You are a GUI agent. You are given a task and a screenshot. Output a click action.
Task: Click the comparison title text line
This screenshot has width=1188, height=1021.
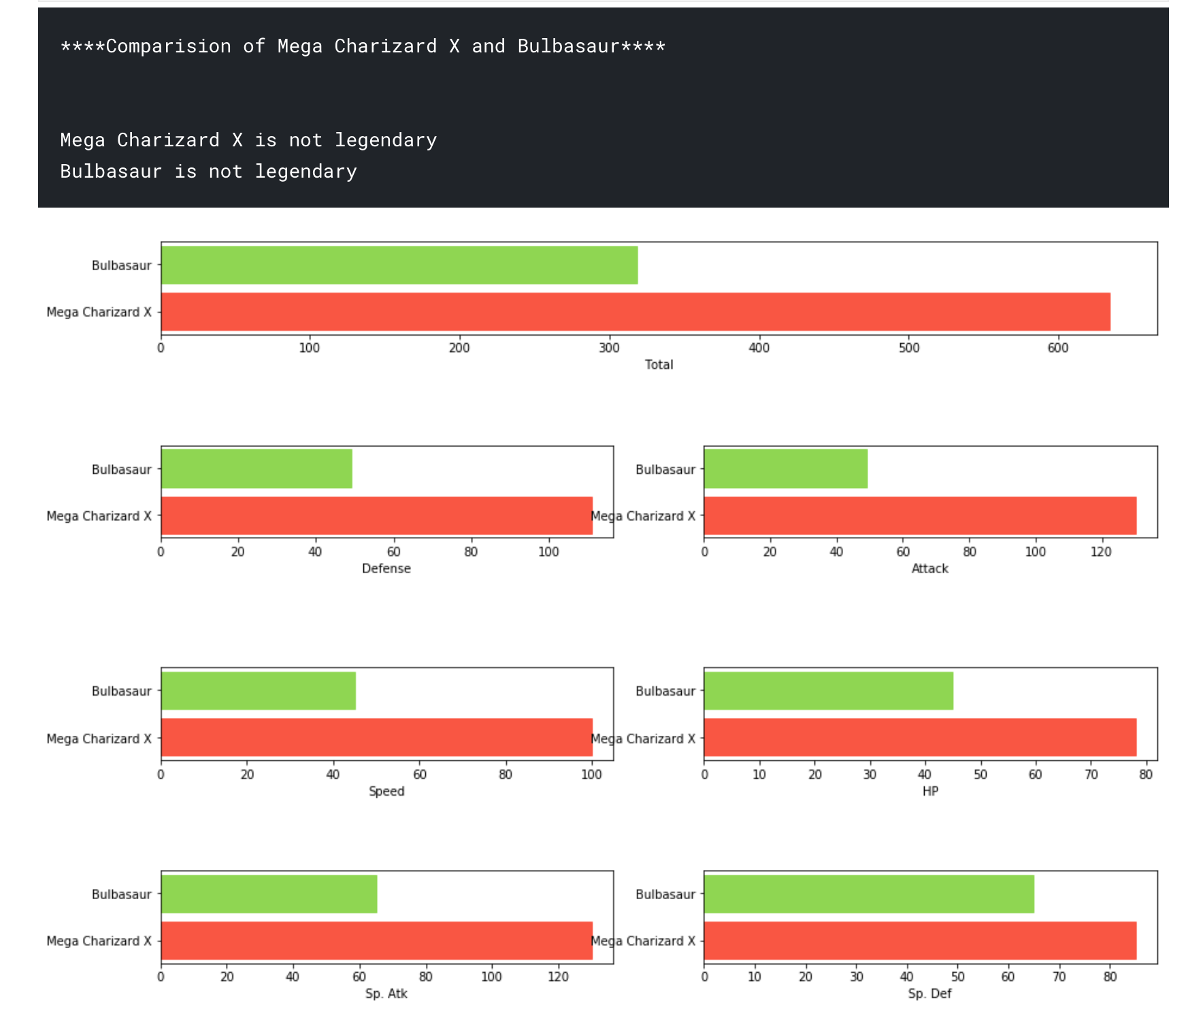363,46
